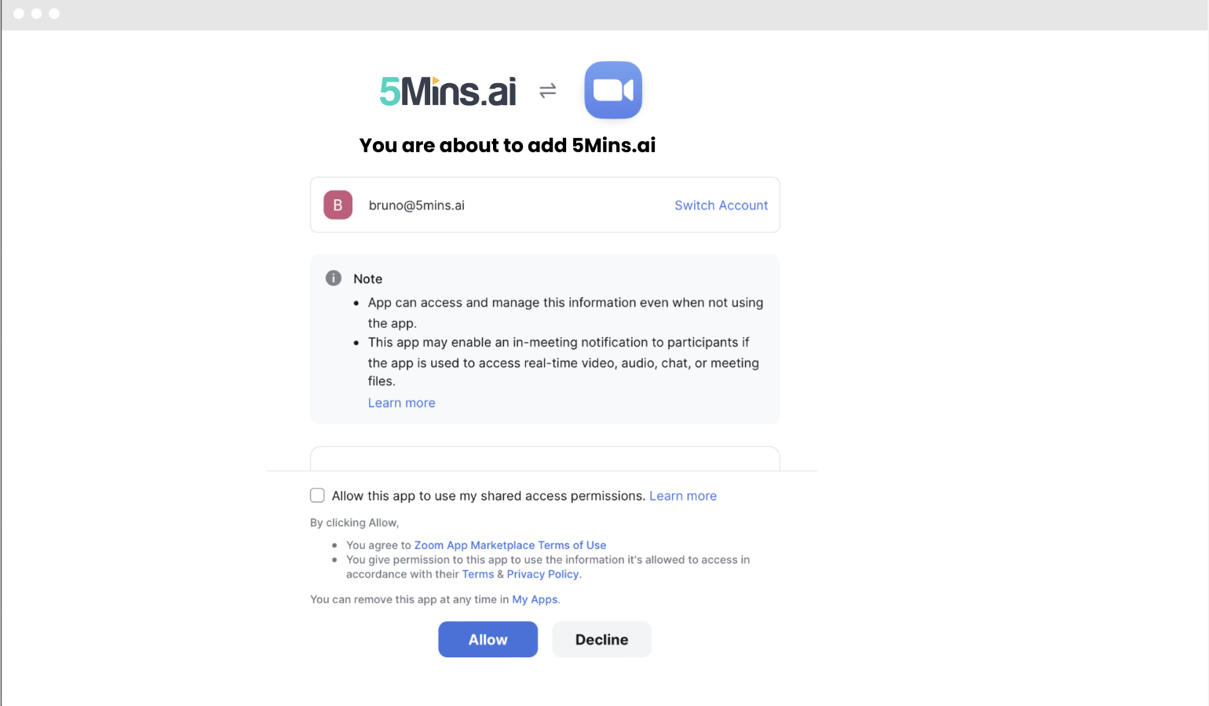This screenshot has height=706, width=1209.
Task: Click the bruno@5mins.ai account email text
Action: 417,205
